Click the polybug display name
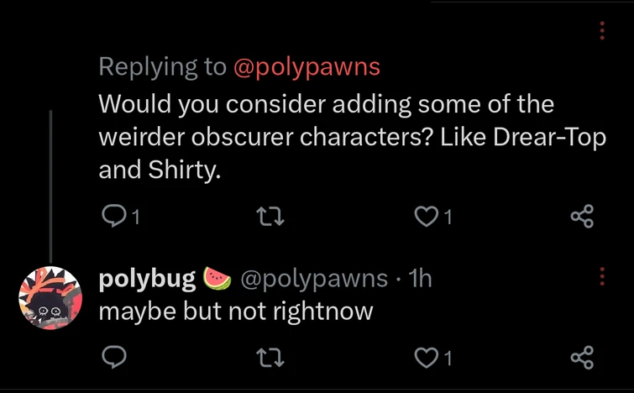This screenshot has width=634, height=393. pyautogui.click(x=148, y=279)
